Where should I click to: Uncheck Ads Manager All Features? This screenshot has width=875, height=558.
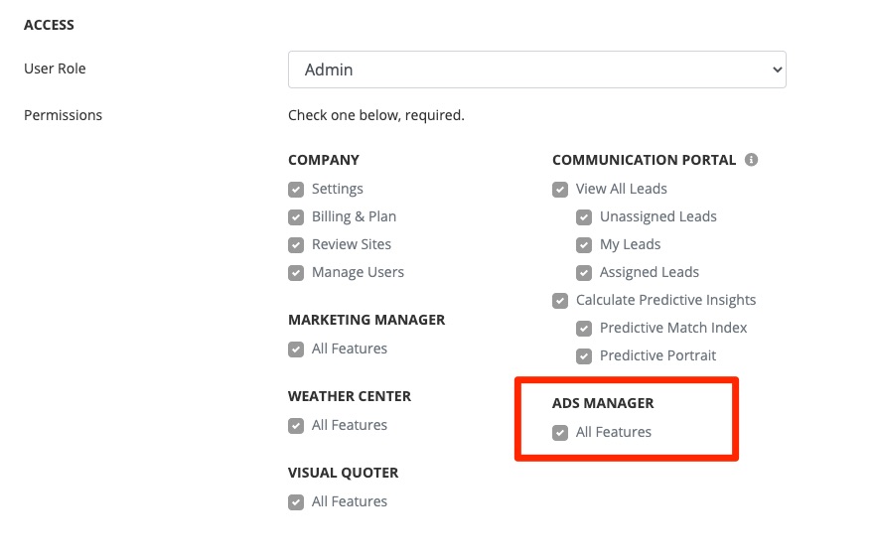click(560, 433)
